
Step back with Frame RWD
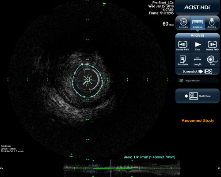coord(183,46)
